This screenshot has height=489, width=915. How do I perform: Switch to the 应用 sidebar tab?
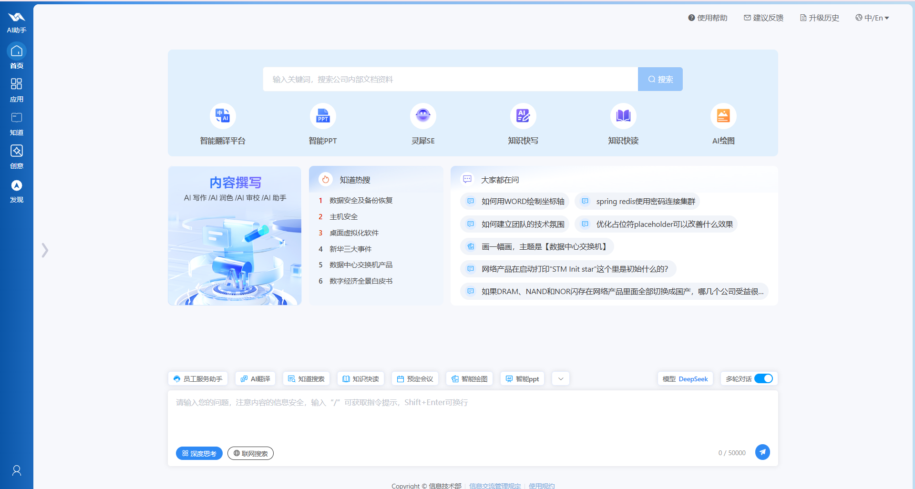pyautogui.click(x=17, y=90)
